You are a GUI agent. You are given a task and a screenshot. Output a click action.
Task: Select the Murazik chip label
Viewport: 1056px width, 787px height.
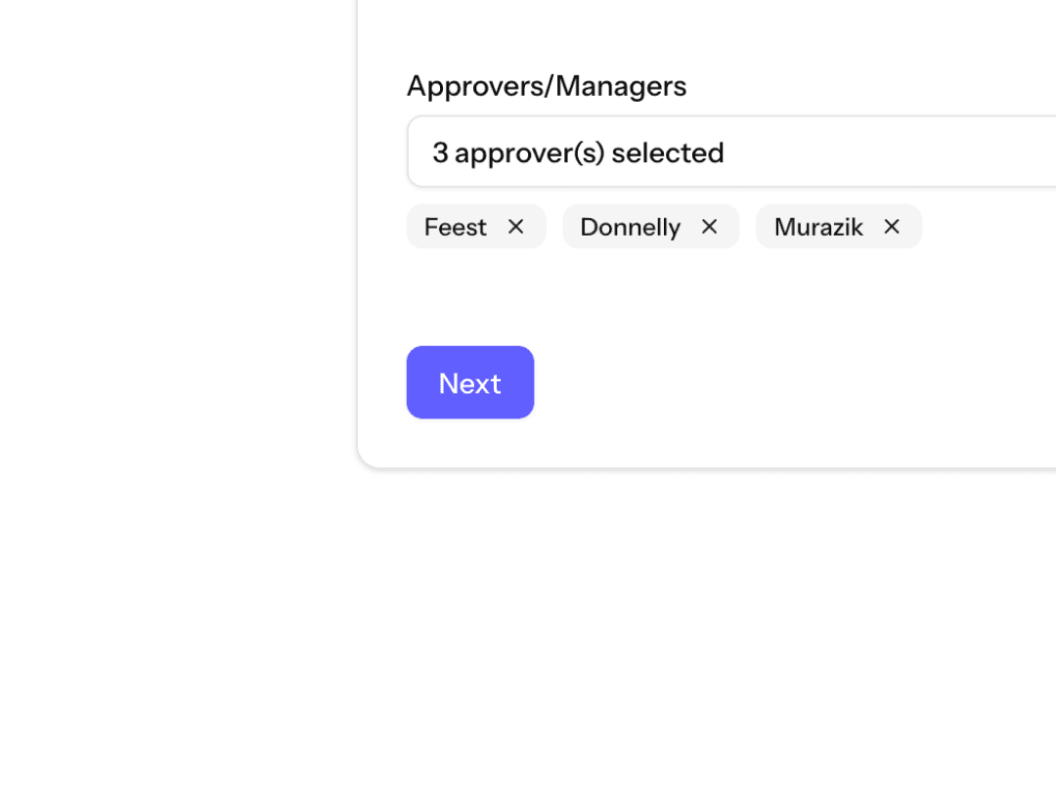coord(819,226)
